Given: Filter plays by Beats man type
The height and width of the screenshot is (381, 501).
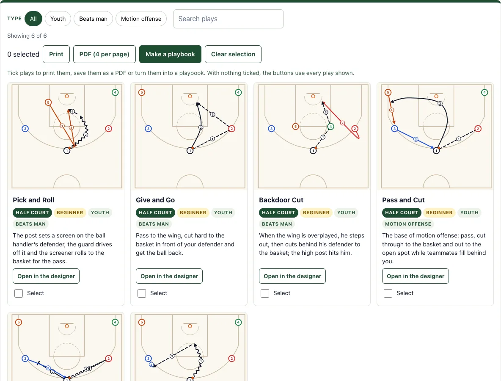Looking at the screenshot, I should tap(93, 19).
